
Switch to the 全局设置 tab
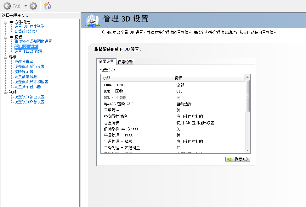[106, 61]
